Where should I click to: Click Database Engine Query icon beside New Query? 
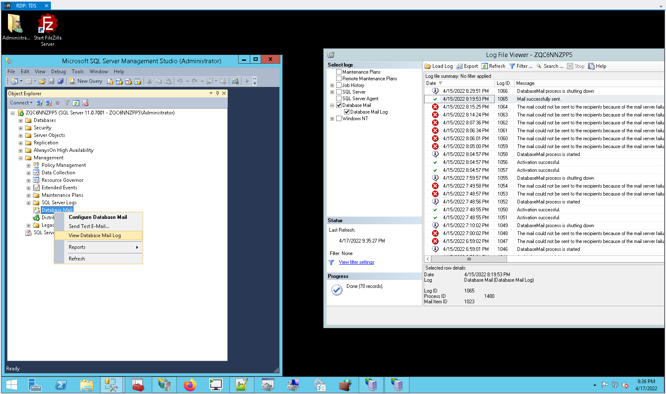pos(110,81)
